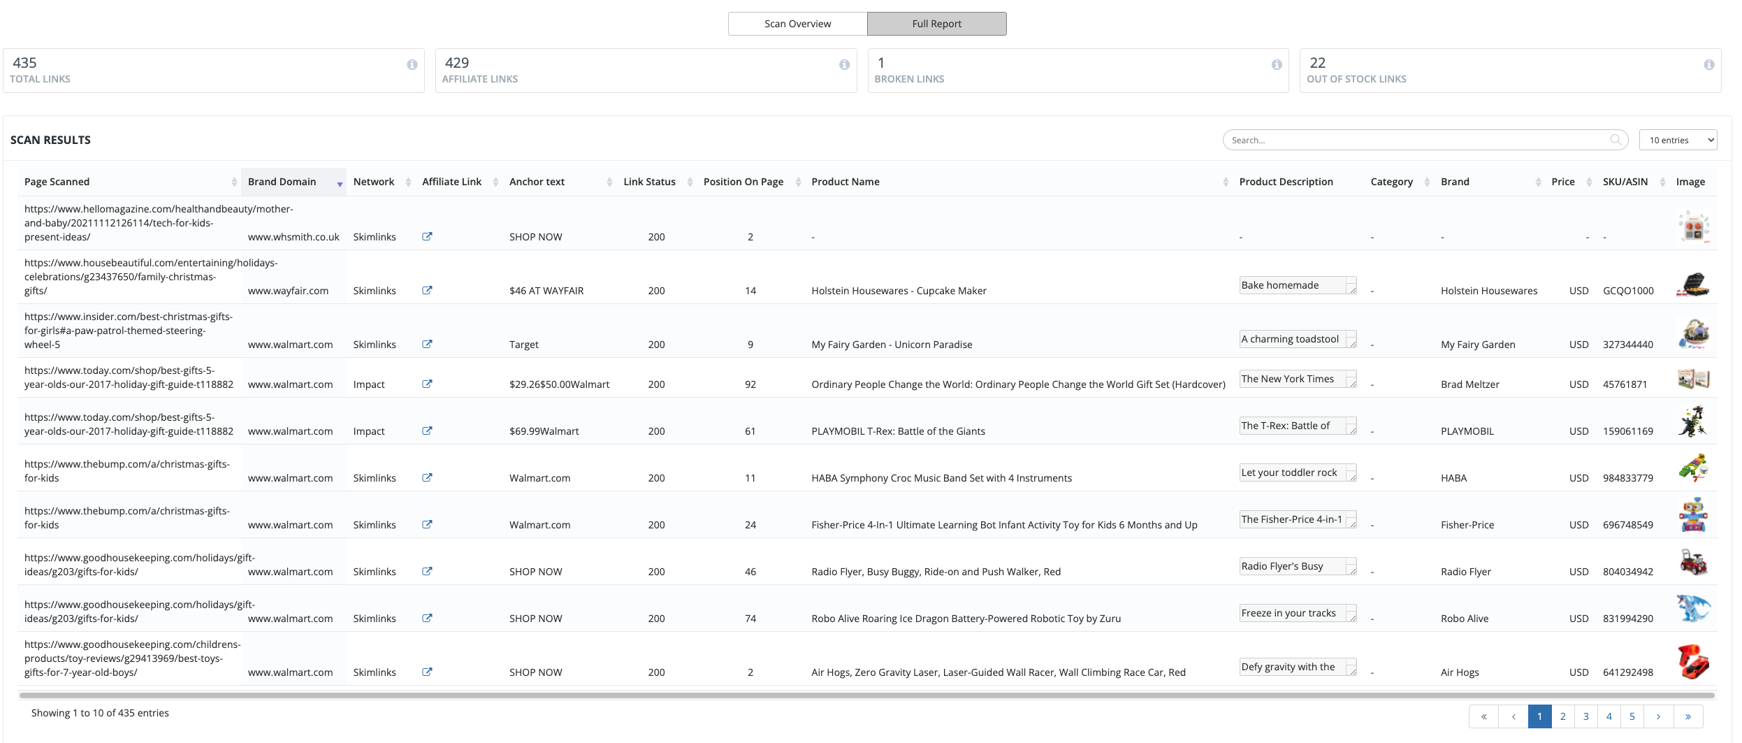This screenshot has height=743, width=1742.
Task: Click the PLAYMOBIL T-Rex thumbnail
Action: [x=1693, y=422]
